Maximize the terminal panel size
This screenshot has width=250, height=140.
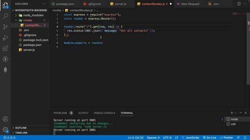tap(241, 113)
